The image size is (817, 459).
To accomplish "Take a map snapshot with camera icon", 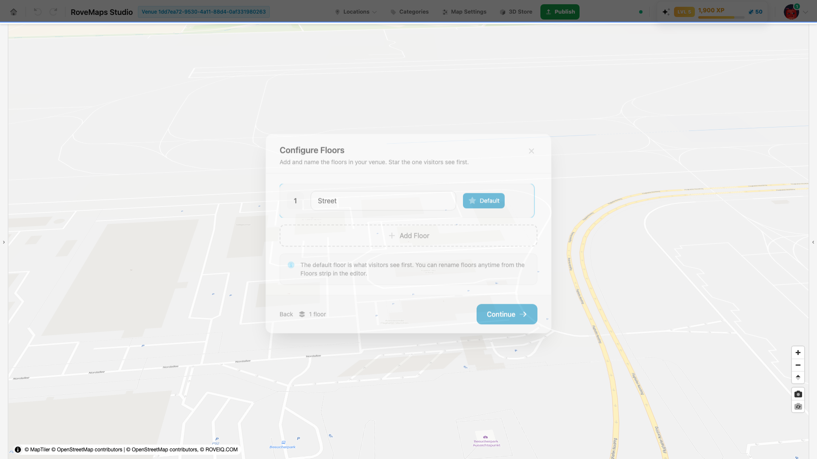I will 798,394.
